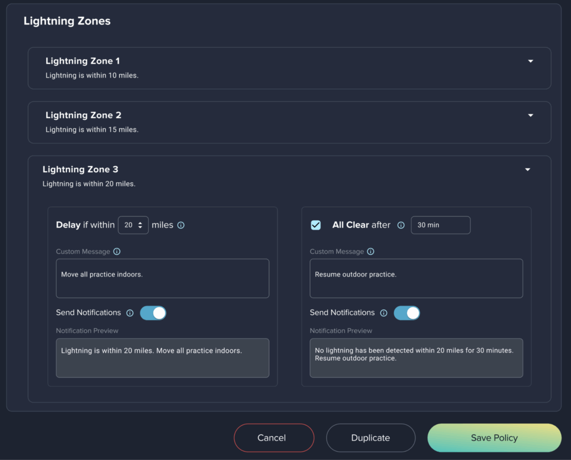Click the All Clear 30 min field

[x=441, y=225]
